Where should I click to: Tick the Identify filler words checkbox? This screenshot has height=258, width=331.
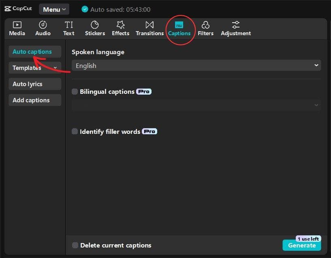pos(75,131)
